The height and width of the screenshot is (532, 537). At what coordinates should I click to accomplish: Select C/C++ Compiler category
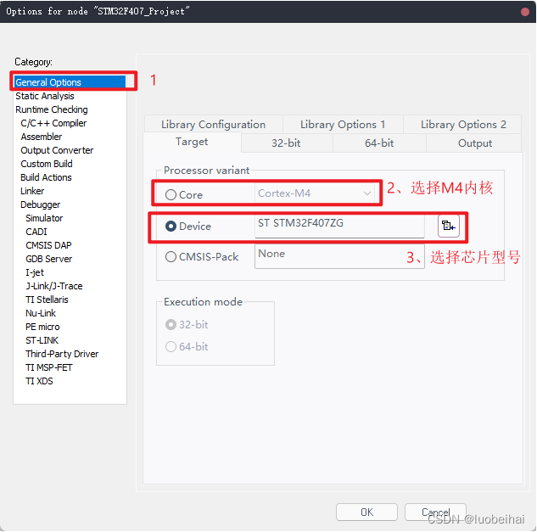(x=53, y=123)
